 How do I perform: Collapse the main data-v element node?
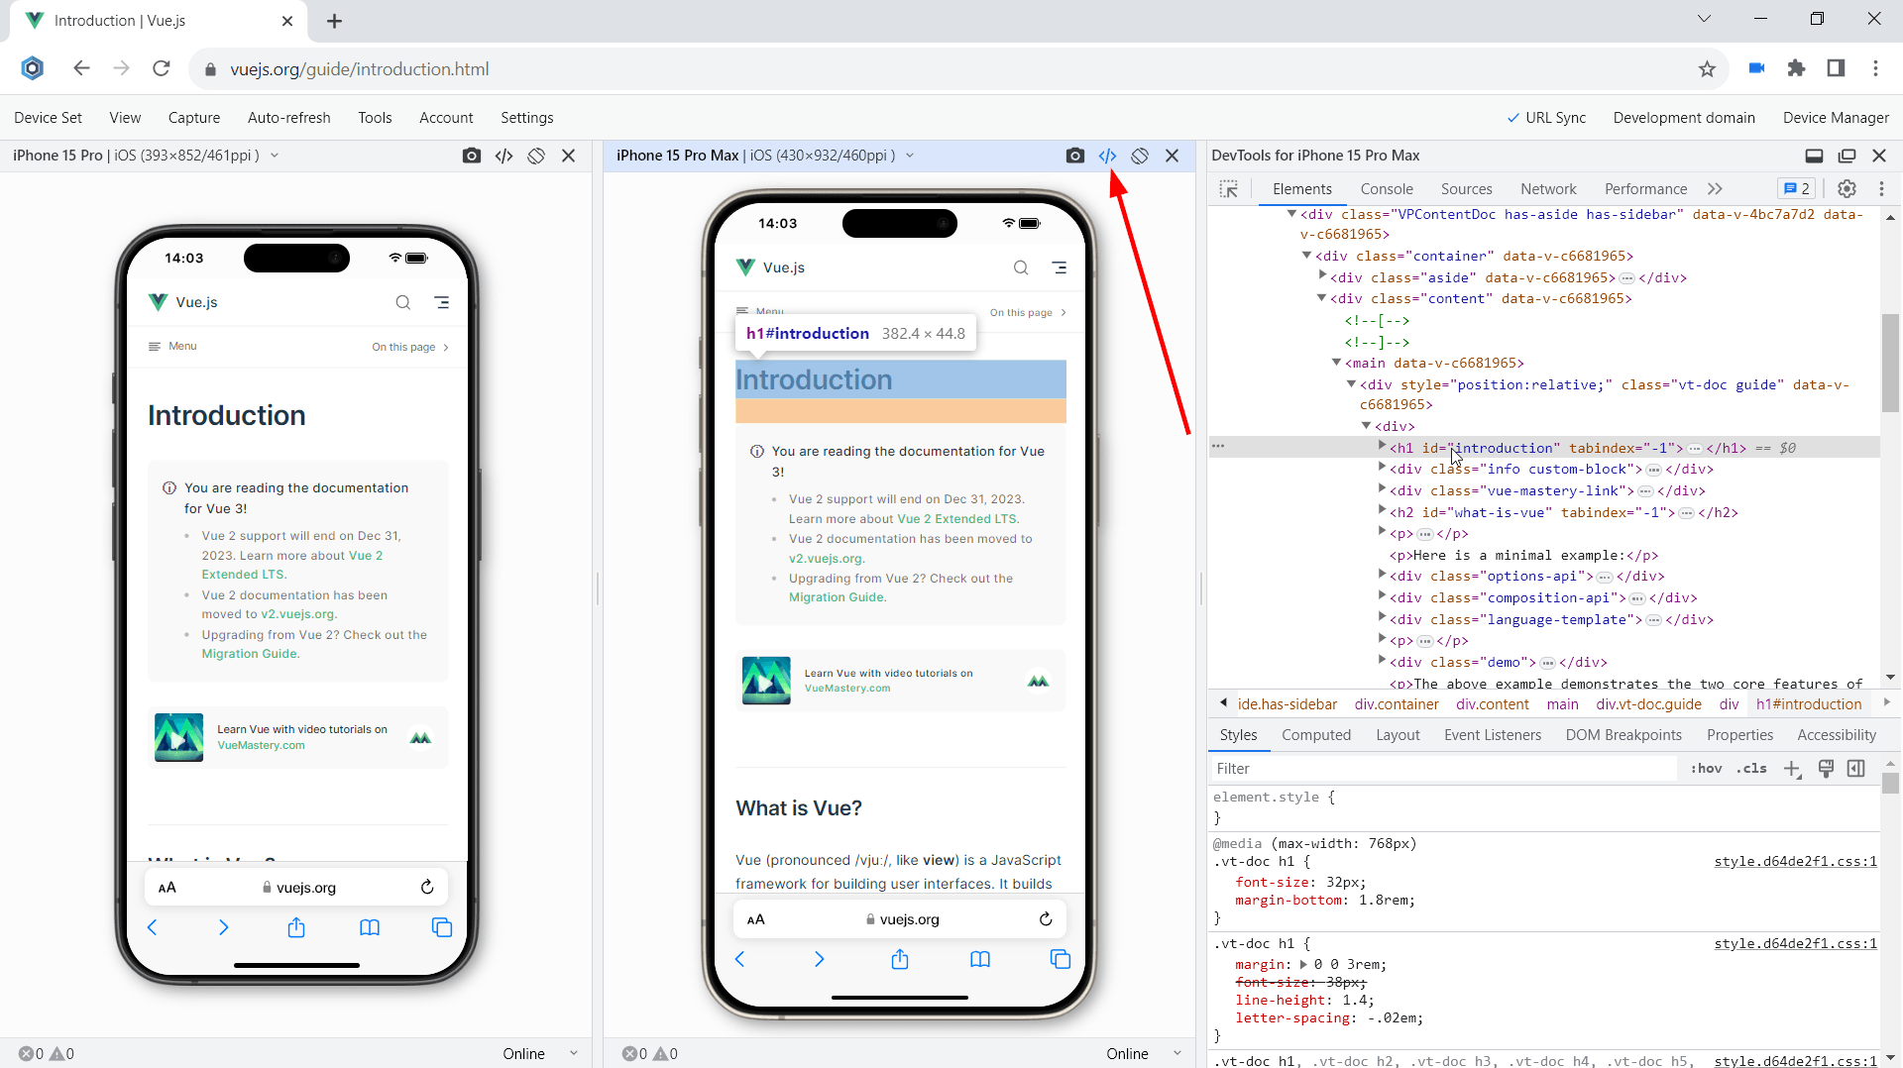tap(1336, 363)
